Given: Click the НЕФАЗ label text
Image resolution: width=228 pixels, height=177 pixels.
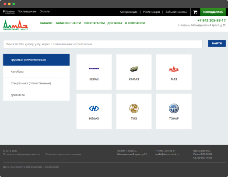Looking at the screenshot, I should pos(94,119).
